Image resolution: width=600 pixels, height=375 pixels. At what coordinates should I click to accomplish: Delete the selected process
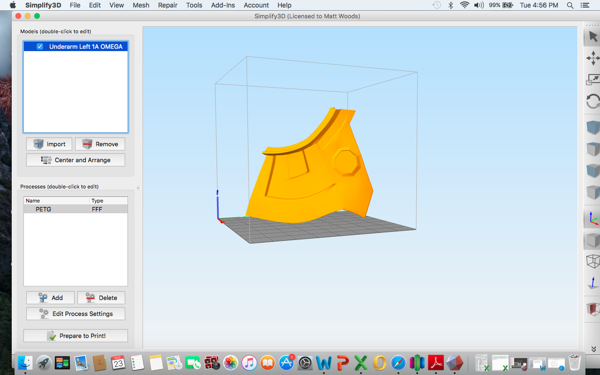pyautogui.click(x=101, y=298)
